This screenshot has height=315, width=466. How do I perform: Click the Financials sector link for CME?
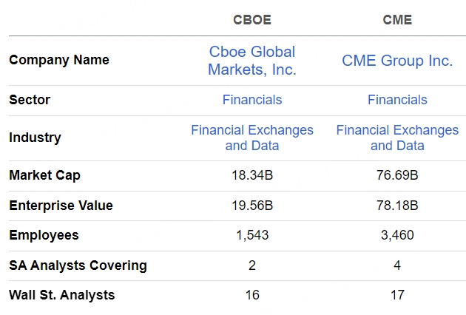pos(397,100)
